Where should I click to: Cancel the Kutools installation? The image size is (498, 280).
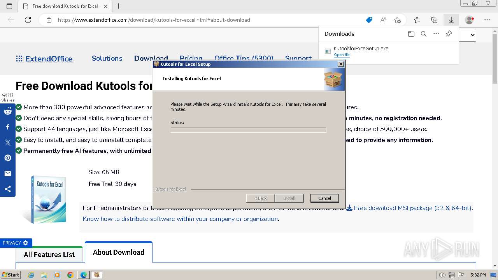(324, 198)
